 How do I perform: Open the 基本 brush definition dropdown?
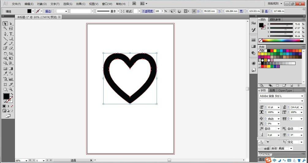tap(118, 11)
